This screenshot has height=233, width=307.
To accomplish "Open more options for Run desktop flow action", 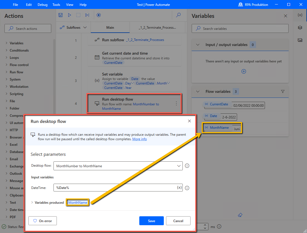I will click(x=176, y=103).
